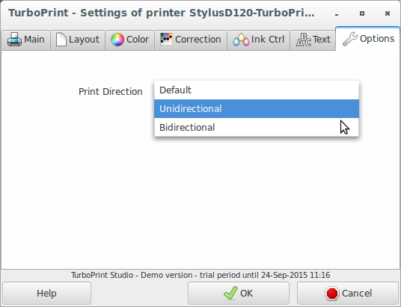Image resolution: width=401 pixels, height=307 pixels.
Task: Open the Ink Ctrl tab
Action: [x=258, y=40]
